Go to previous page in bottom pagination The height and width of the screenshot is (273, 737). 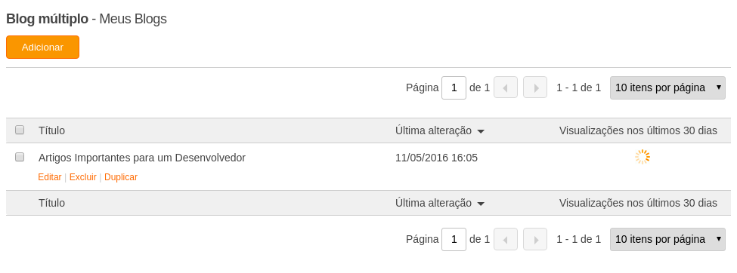click(505, 239)
